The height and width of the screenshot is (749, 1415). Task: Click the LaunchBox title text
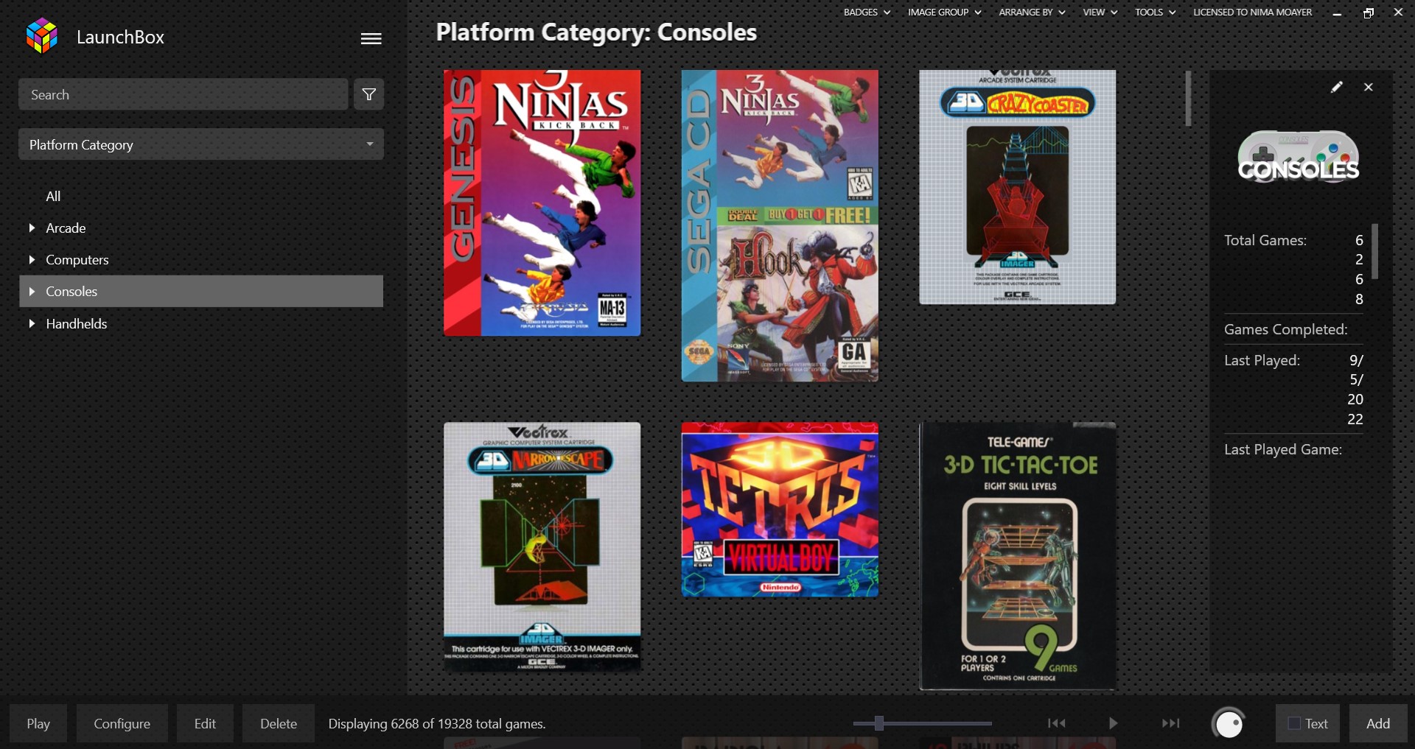point(120,37)
